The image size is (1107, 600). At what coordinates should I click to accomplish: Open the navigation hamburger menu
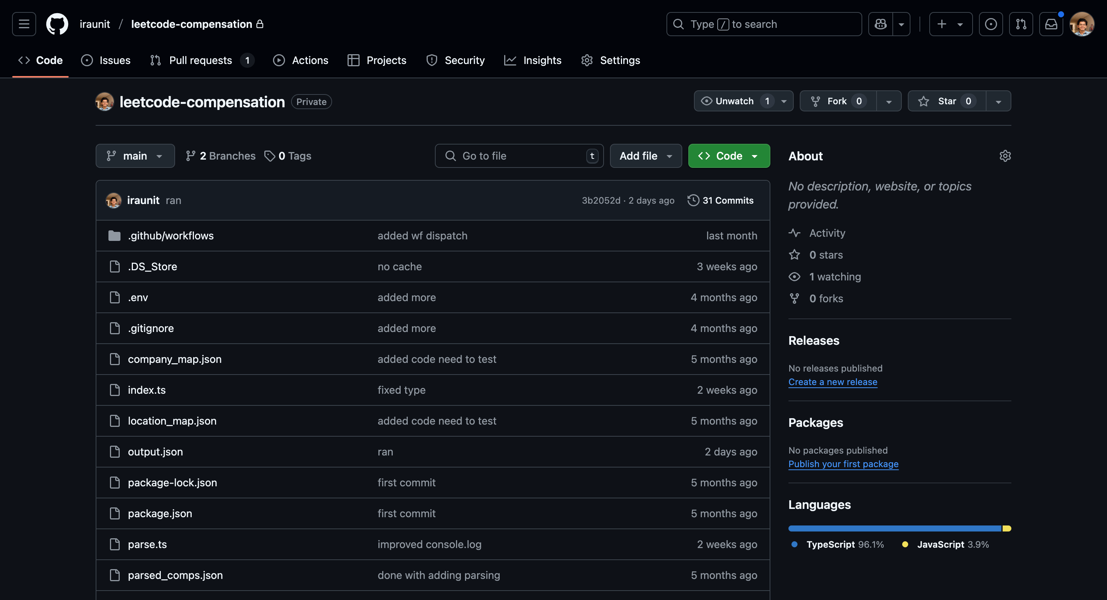23,24
